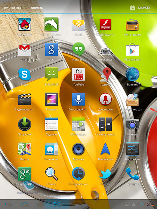Launch the YouTube app

pos(78,74)
